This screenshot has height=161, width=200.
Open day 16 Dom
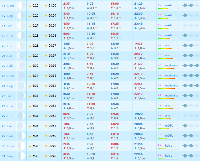tap(8, 6)
